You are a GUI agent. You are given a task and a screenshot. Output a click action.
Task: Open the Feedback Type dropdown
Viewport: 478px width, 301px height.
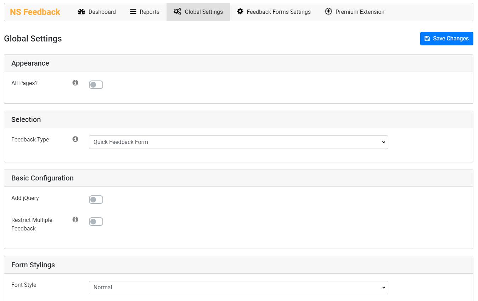point(238,142)
